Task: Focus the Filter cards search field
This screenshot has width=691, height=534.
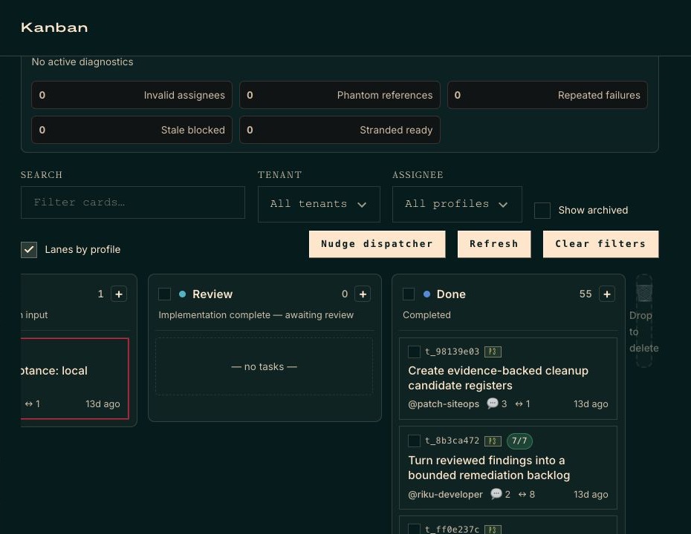Action: pos(133,202)
